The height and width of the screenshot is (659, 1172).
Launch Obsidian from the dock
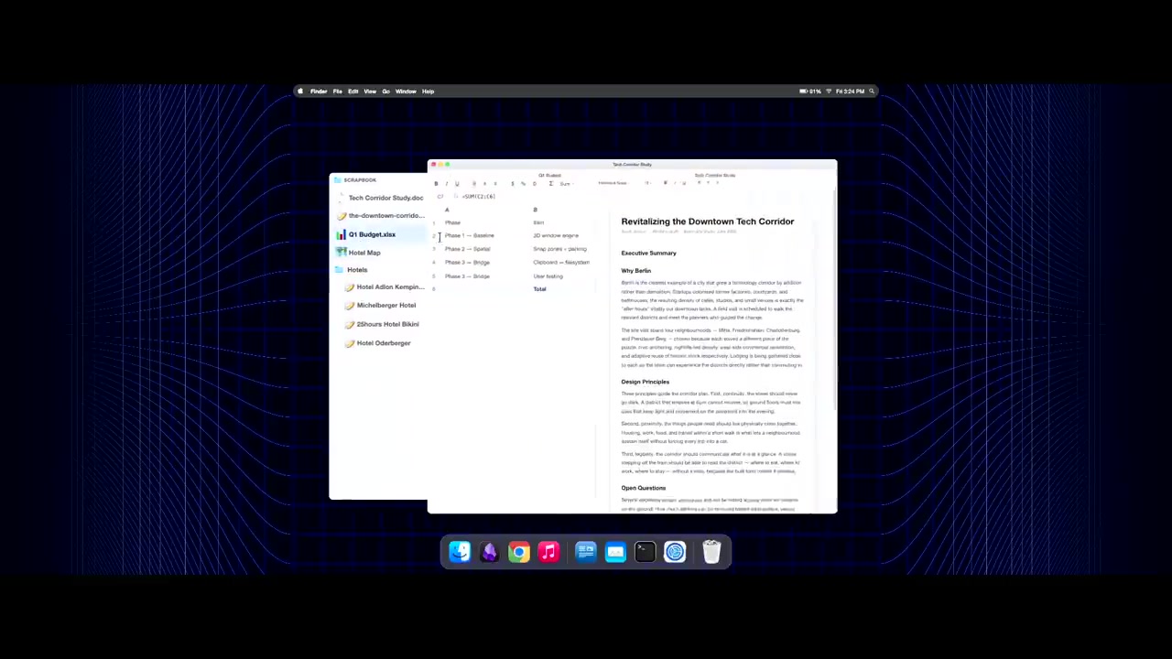(489, 552)
